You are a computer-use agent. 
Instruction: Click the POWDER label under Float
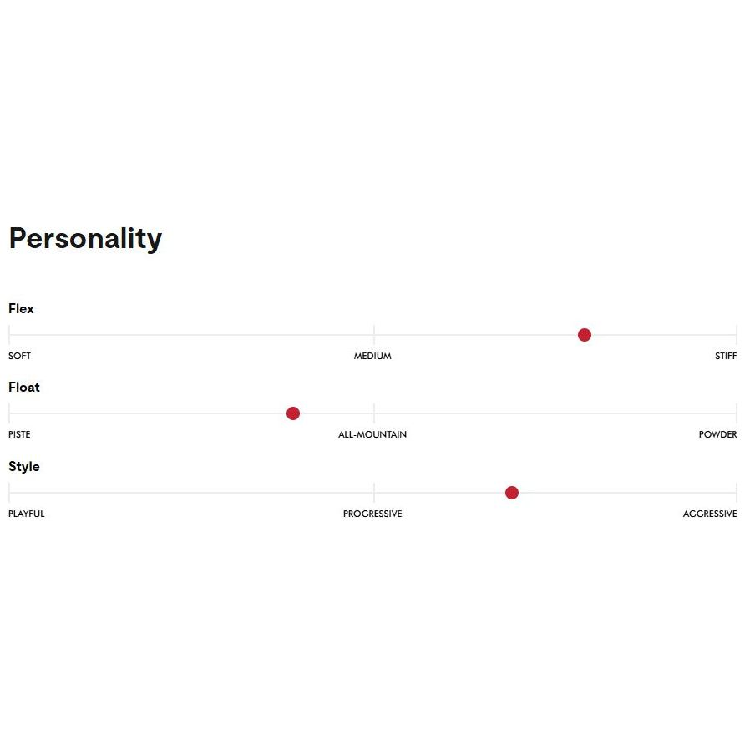[717, 434]
